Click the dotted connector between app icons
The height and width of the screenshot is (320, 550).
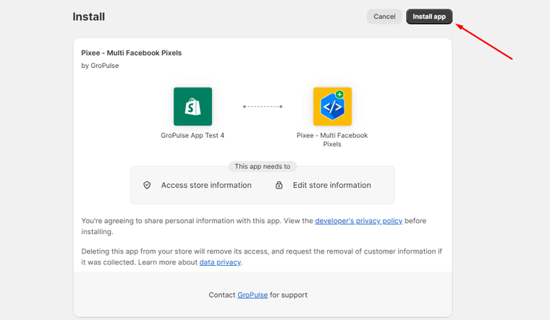tap(263, 106)
